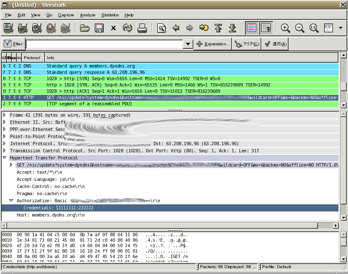
Task: Open the capture interfaces list icon
Action: 9,28
